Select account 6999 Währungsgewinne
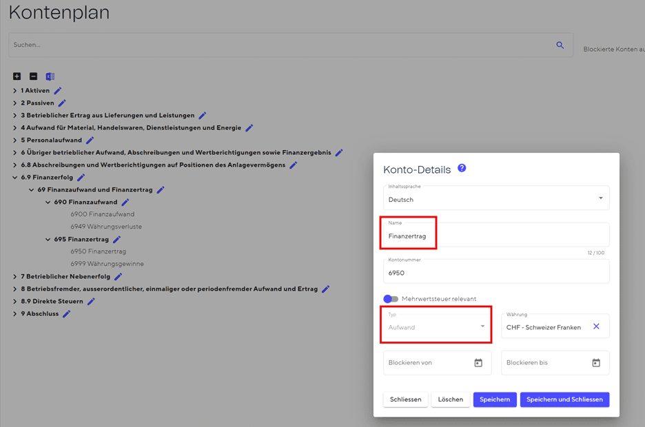Screen dimensions: 645x427 (x=107, y=264)
